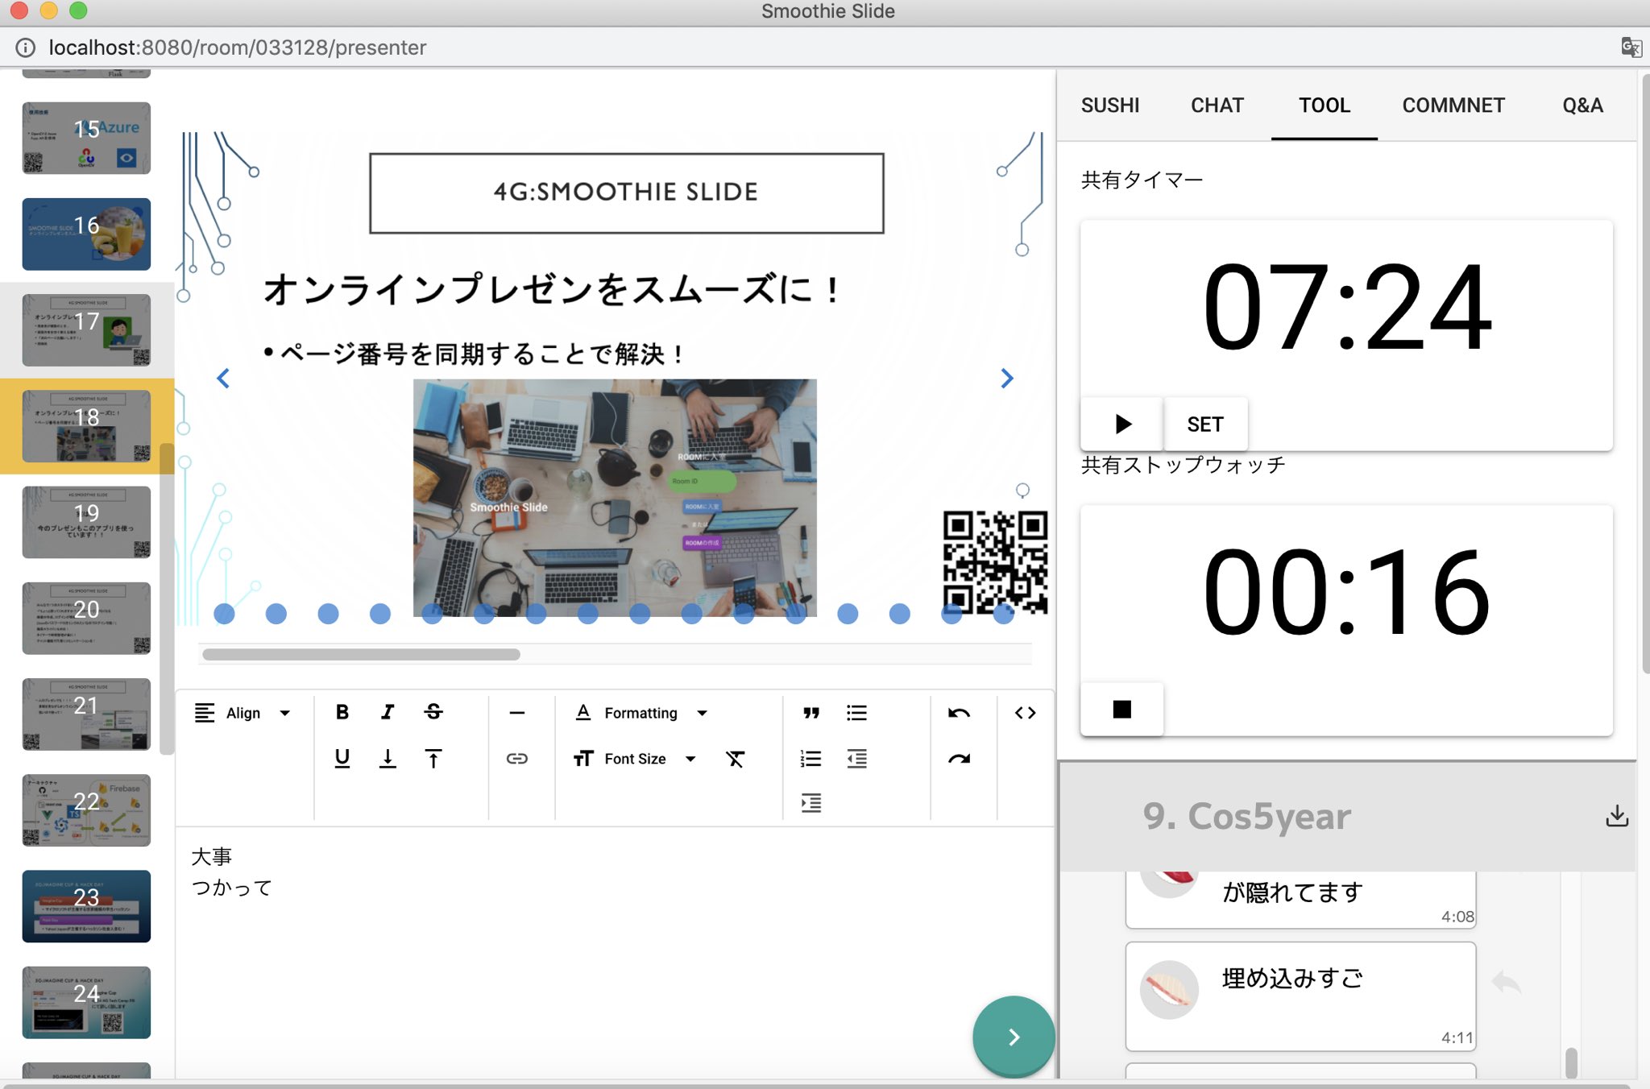Toggle bold formatting in the memo editor
This screenshot has height=1089, width=1650.
click(x=342, y=712)
